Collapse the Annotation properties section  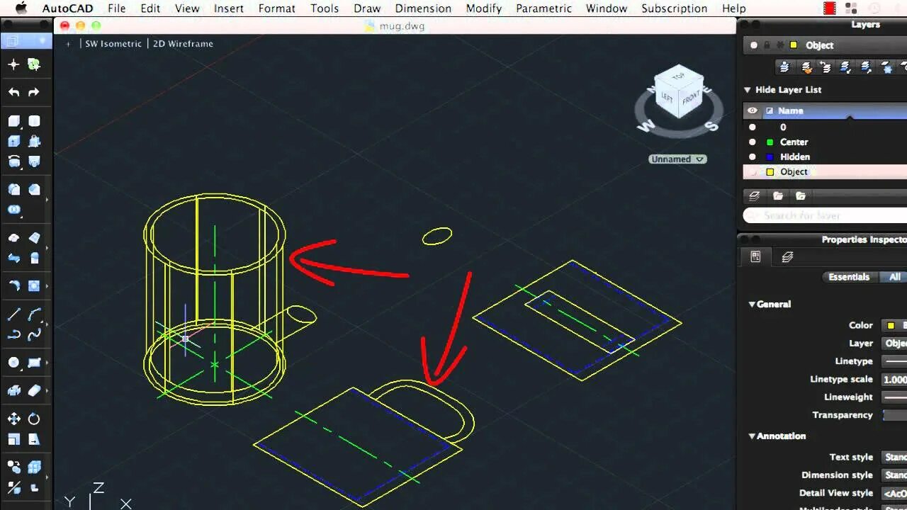(x=752, y=436)
